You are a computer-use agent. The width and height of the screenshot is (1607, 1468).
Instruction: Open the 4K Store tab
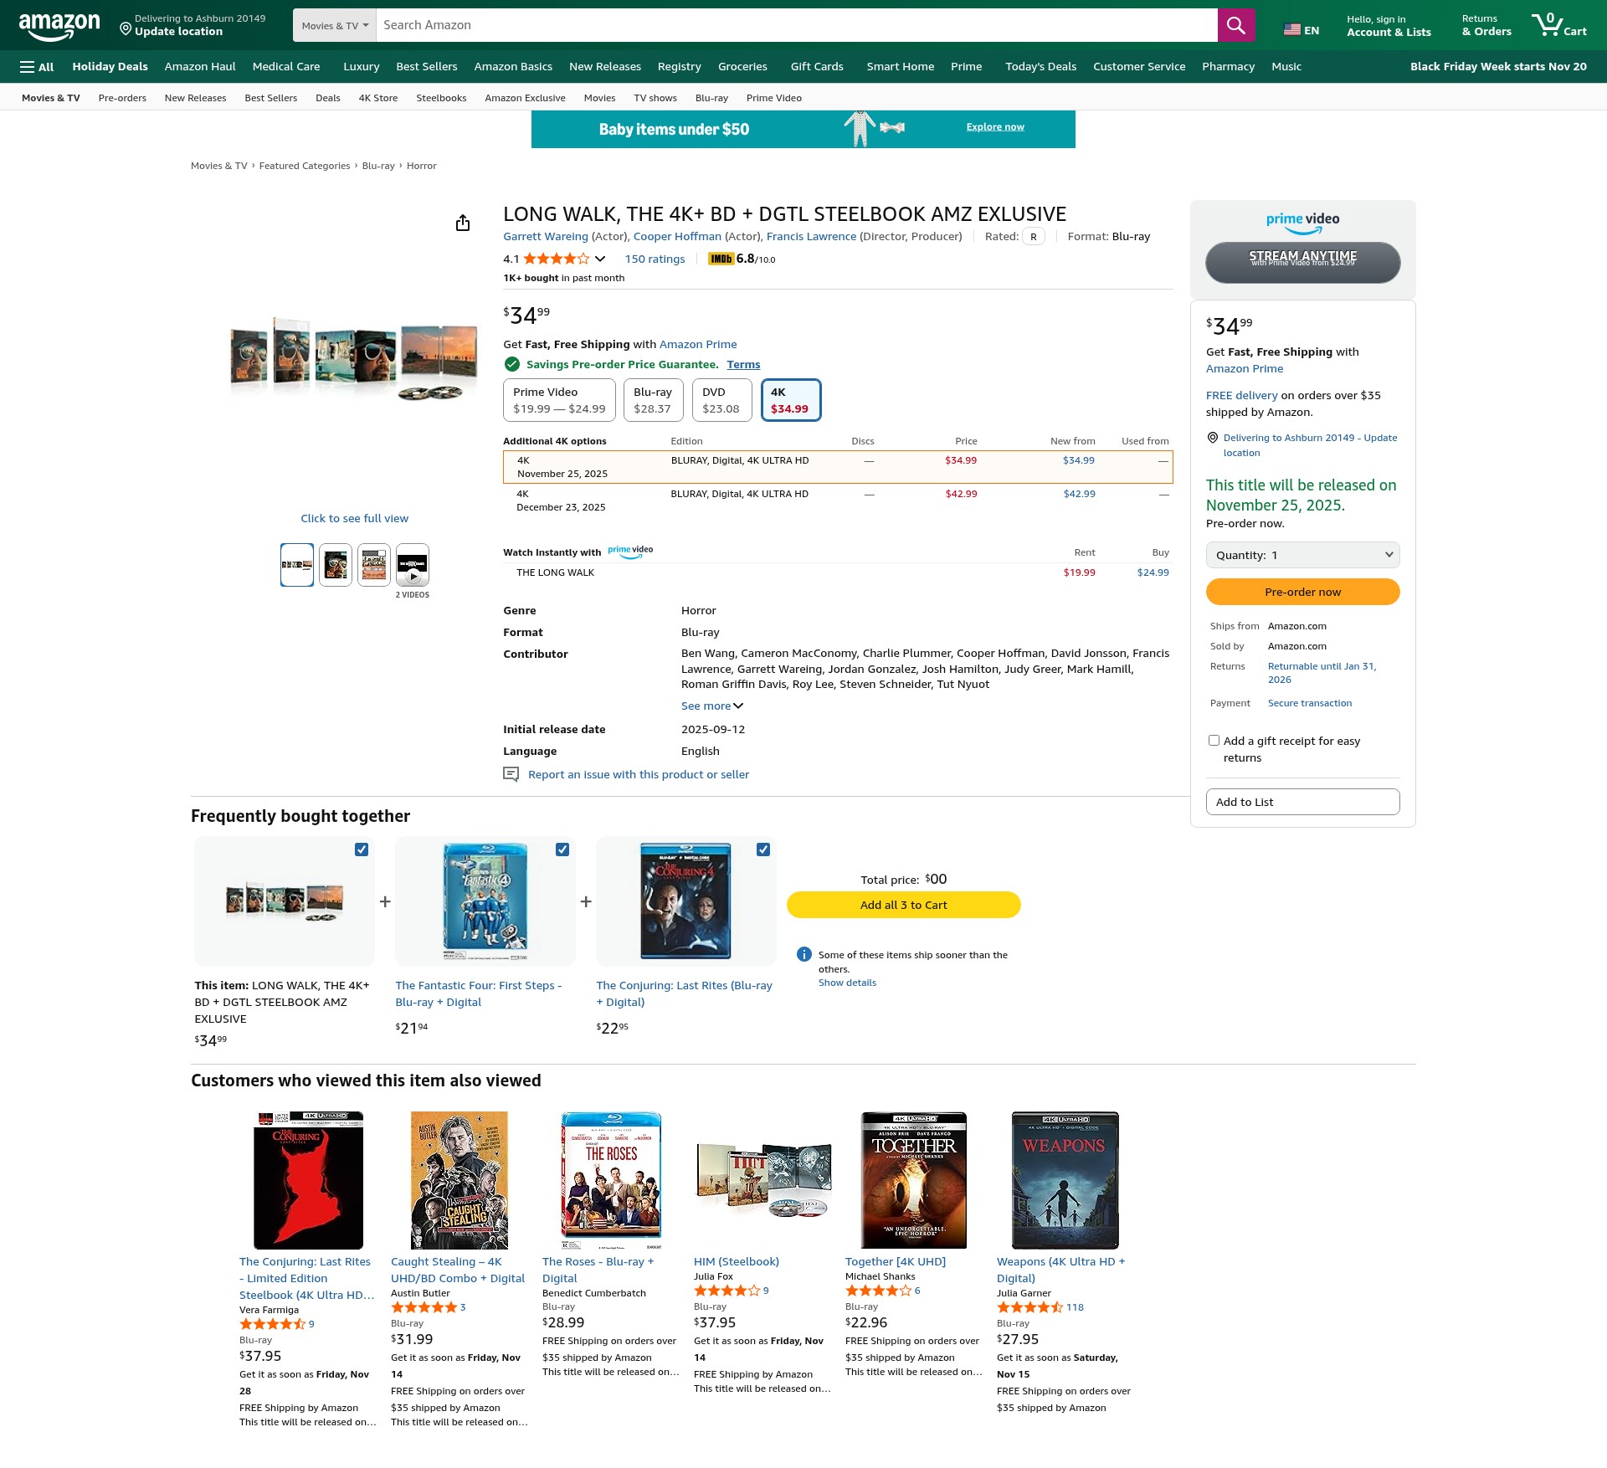(x=378, y=98)
